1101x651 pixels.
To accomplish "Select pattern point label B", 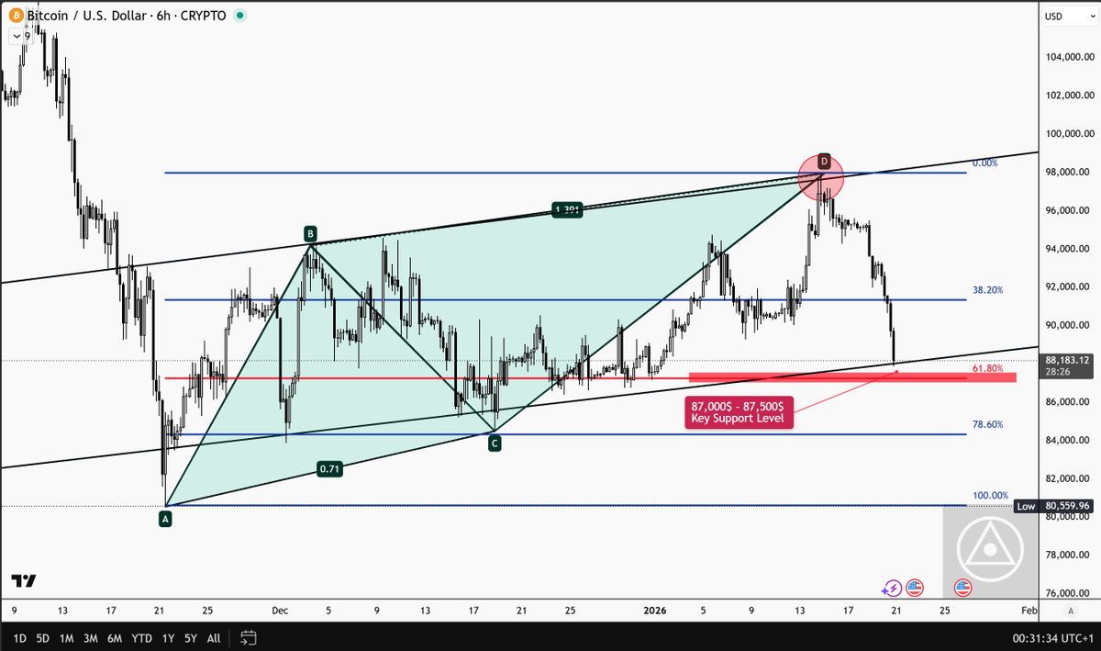I will 311,233.
